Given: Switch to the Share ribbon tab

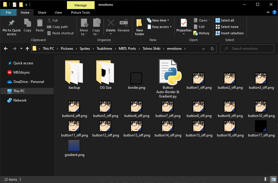Looking at the screenshot, I should 42,13.
